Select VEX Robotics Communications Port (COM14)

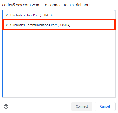tap(59, 25)
